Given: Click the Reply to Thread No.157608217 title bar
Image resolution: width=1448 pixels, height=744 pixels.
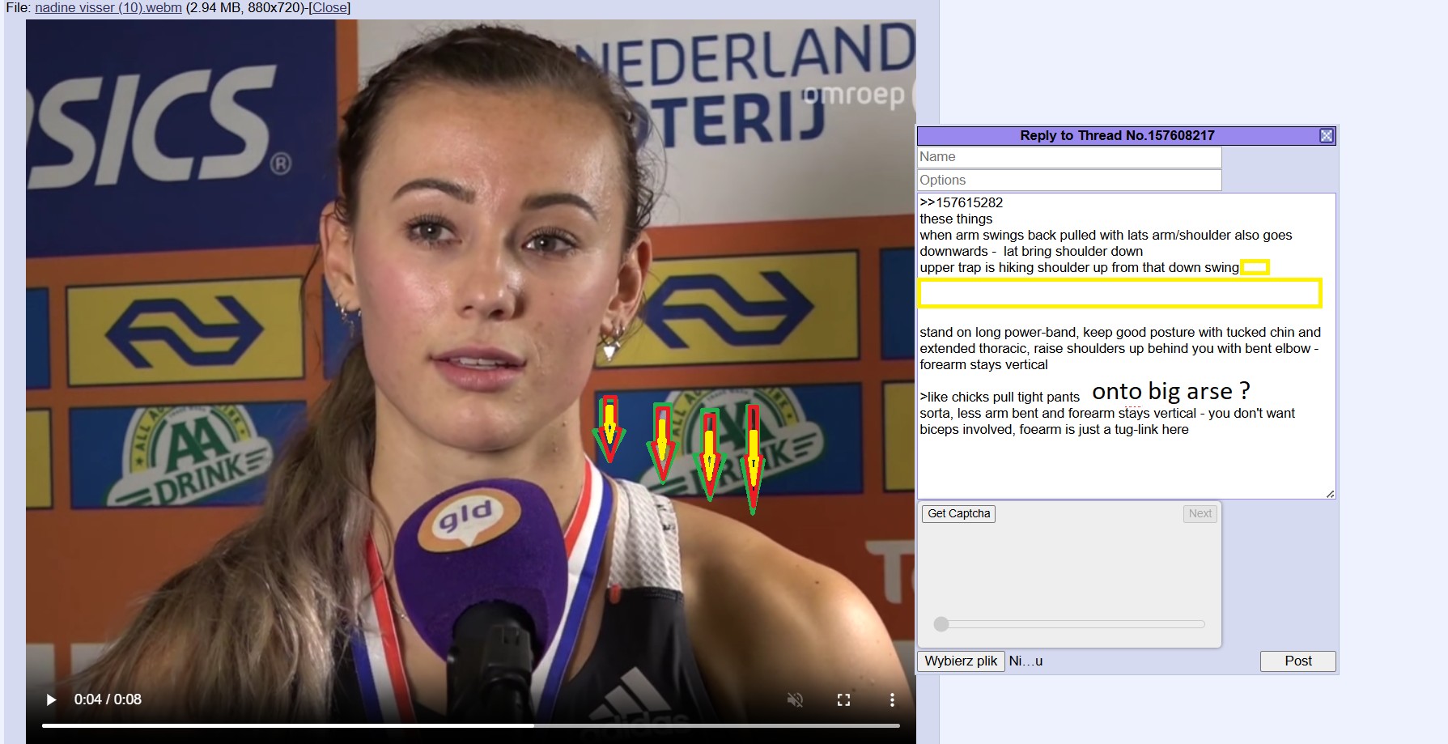Looking at the screenshot, I should 1117,135.
